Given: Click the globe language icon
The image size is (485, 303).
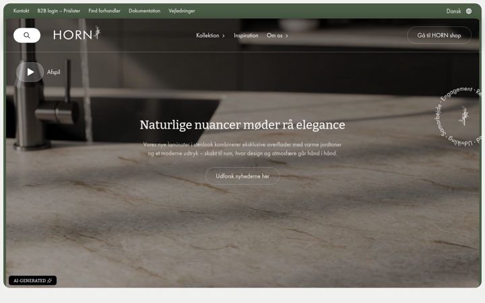Looking at the screenshot, I should pos(469,11).
